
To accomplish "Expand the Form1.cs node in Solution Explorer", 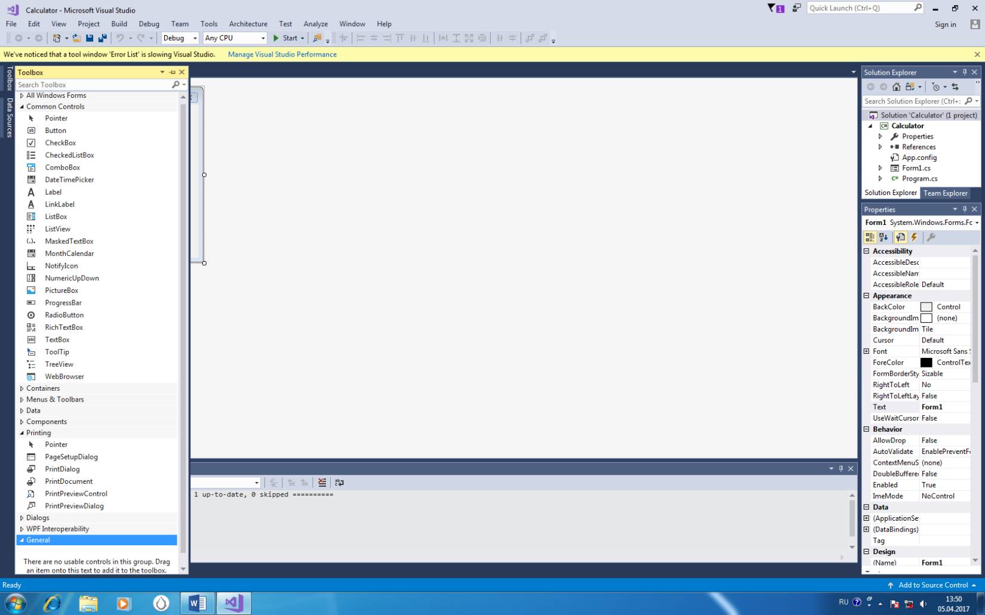I will pyautogui.click(x=880, y=168).
